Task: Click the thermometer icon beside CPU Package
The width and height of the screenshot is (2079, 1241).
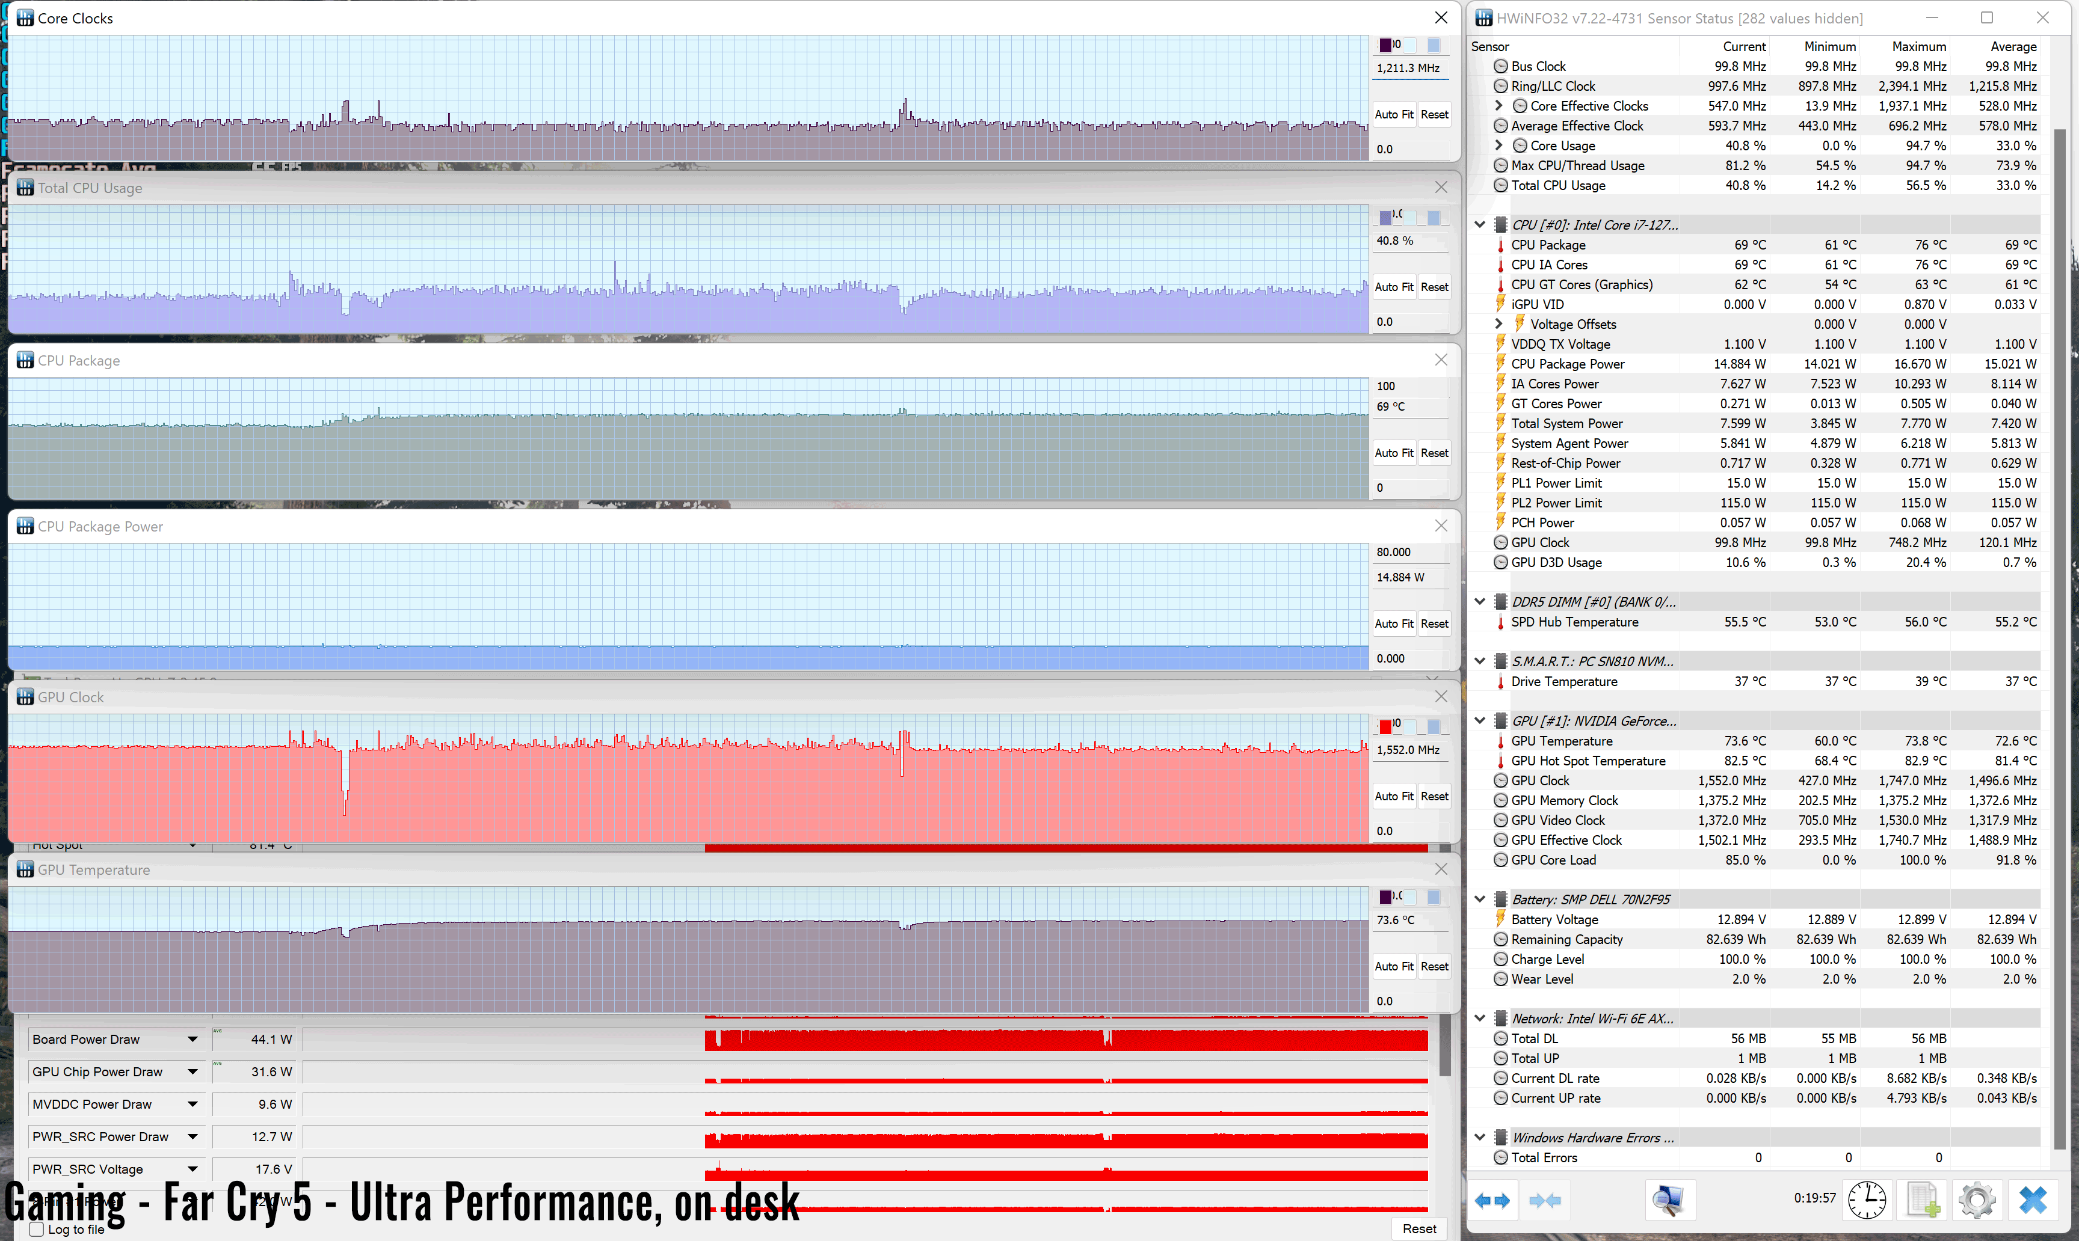Action: tap(1501, 245)
